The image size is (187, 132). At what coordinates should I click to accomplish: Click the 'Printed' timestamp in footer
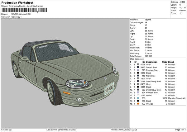click(124, 130)
